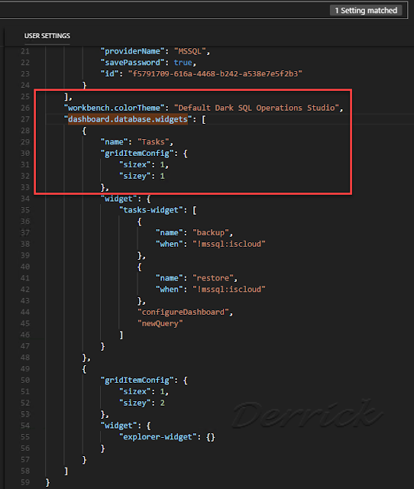The height and width of the screenshot is (489, 414).
Task: Click the "sizex" key on line 51
Action: [134, 391]
